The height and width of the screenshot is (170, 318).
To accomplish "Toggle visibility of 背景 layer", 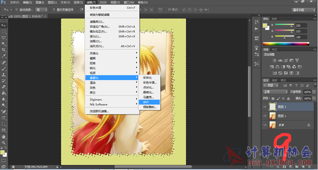I will (265, 125).
